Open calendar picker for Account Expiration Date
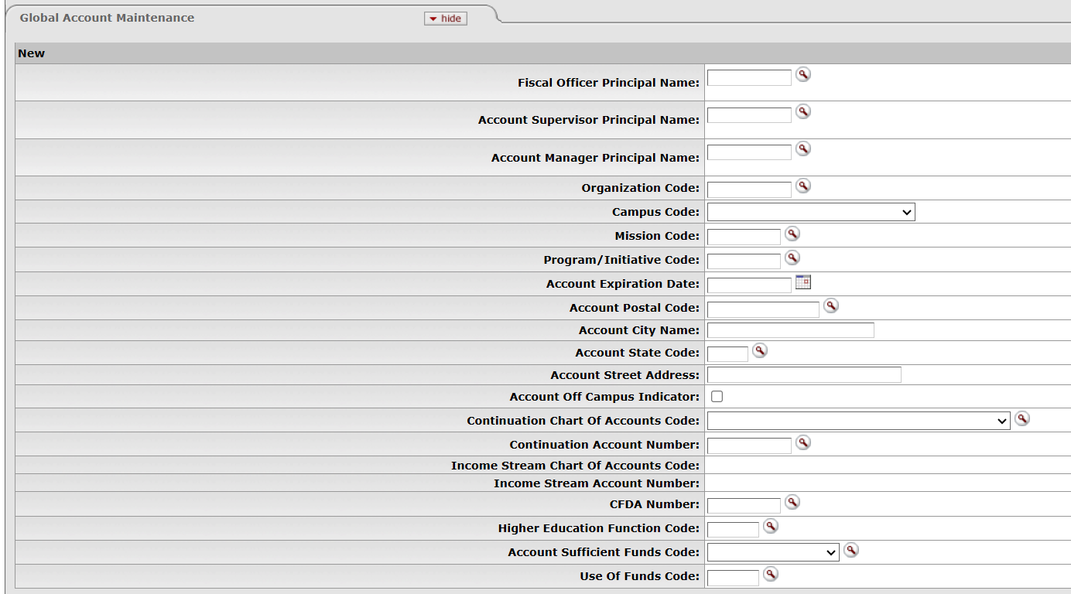1071x594 pixels. (803, 282)
